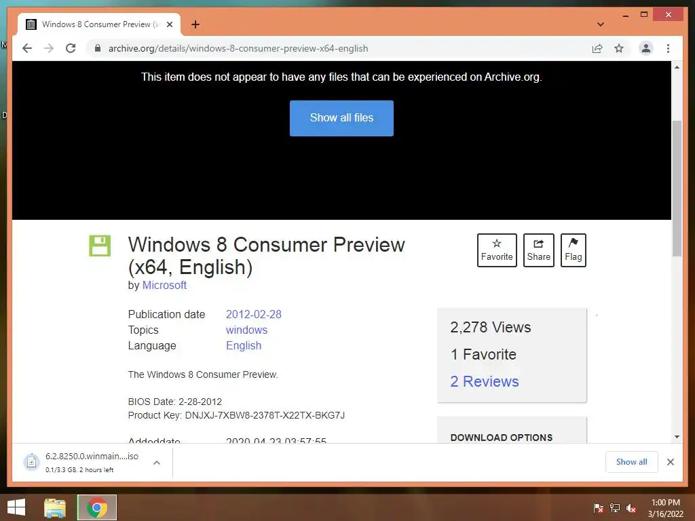The height and width of the screenshot is (521, 695).
Task: Open tab search chevron in title bar
Action: 600,24
